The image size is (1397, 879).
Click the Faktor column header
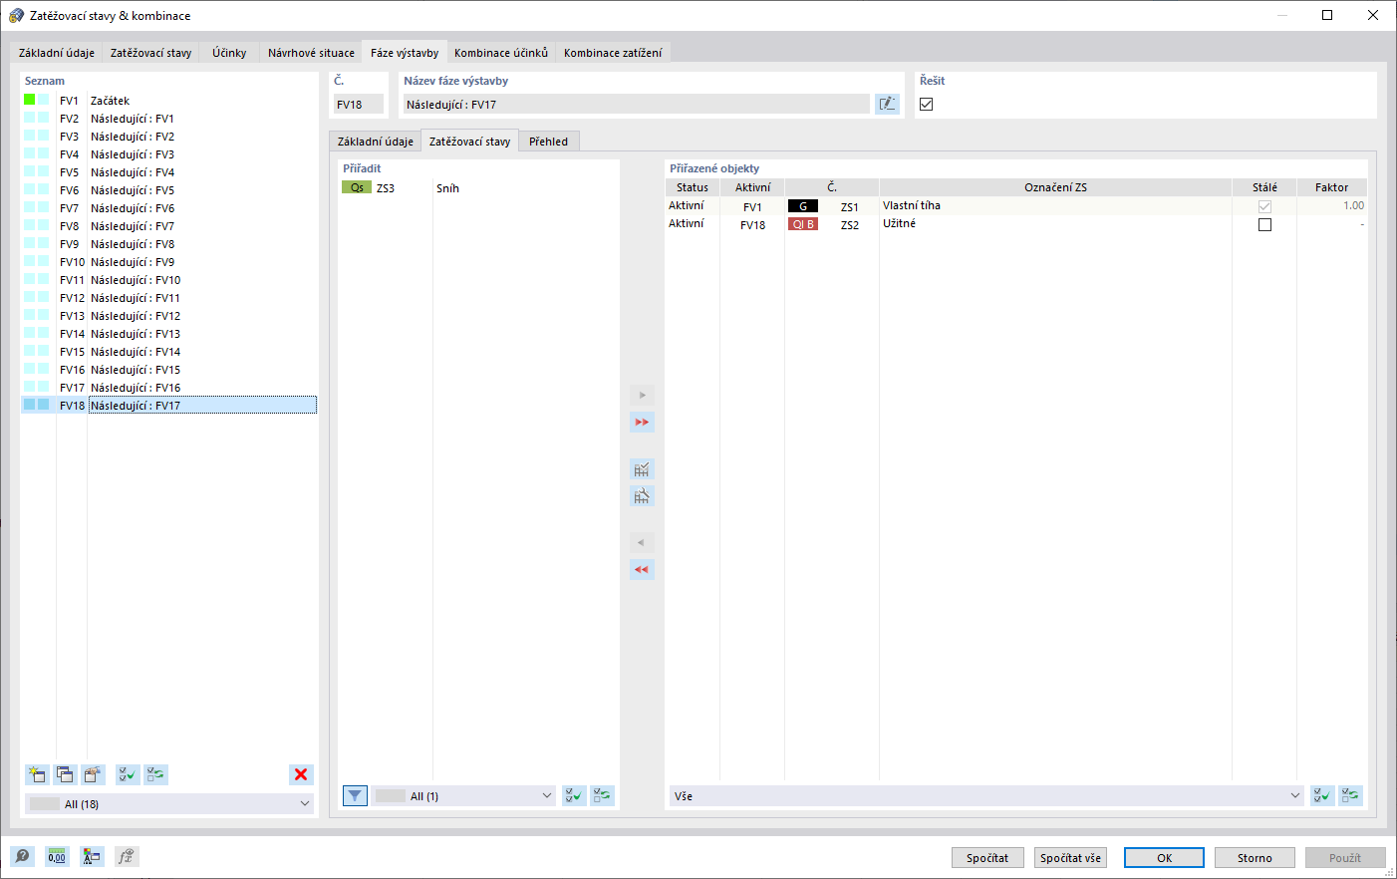pos(1331,187)
